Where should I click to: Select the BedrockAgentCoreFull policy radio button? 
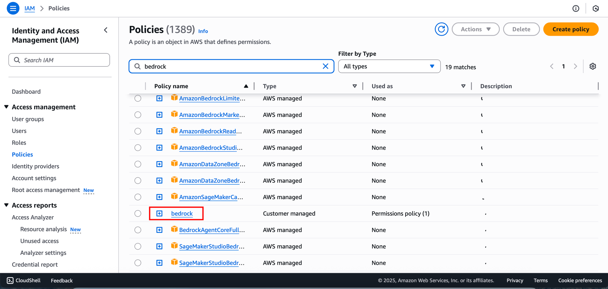[138, 230]
